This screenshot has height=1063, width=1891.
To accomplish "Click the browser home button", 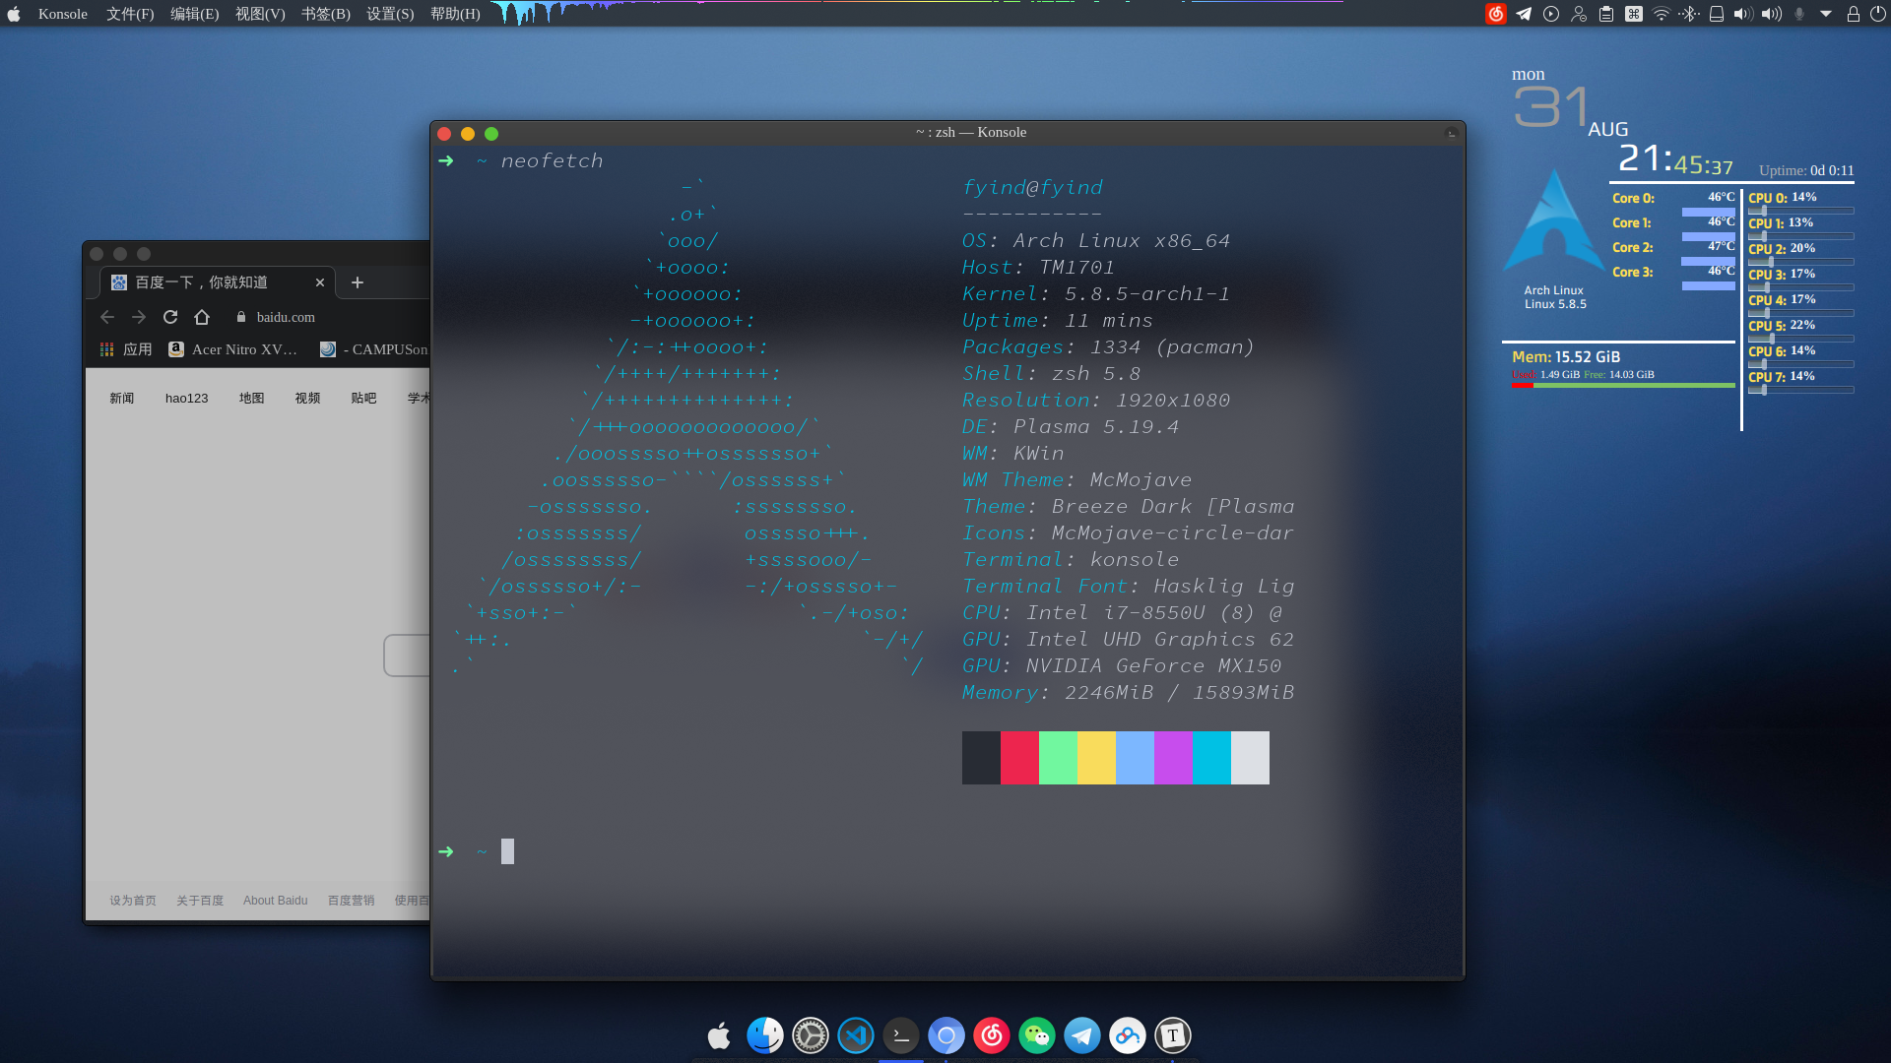I will [x=202, y=317].
